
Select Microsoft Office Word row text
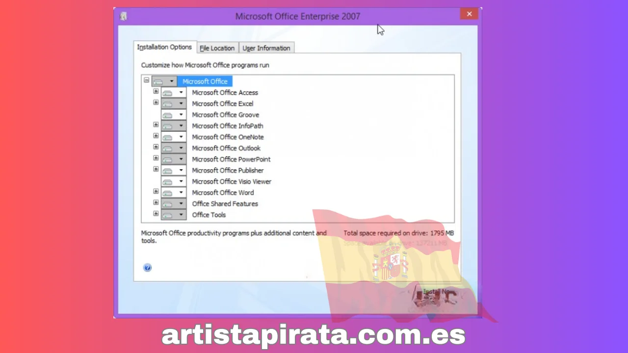point(223,193)
